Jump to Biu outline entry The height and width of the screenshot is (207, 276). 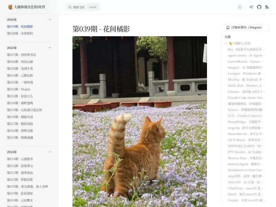coord(246,49)
